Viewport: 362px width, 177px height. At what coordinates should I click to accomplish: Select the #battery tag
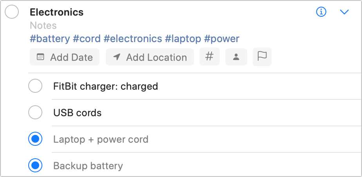click(x=50, y=39)
